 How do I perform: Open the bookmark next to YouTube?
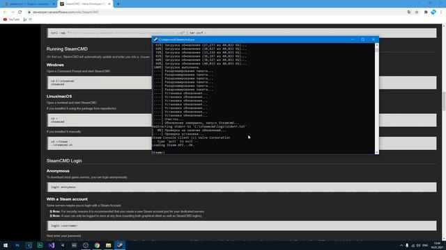click(x=28, y=19)
